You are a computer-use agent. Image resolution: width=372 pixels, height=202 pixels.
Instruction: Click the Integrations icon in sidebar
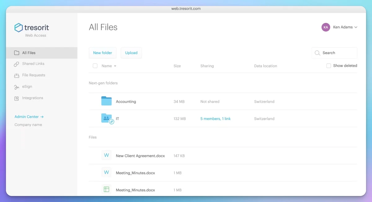[x=17, y=98]
